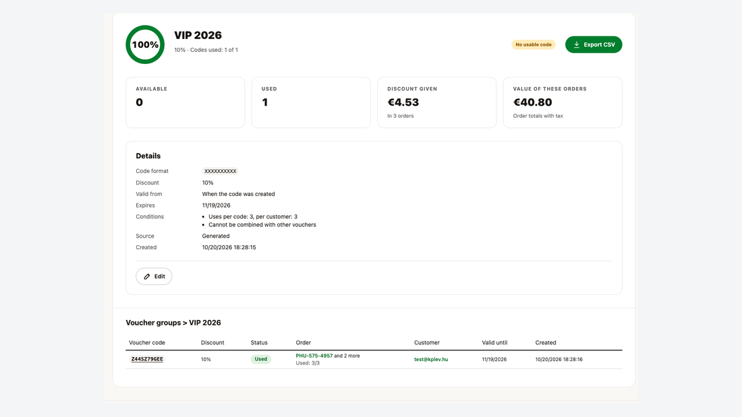This screenshot has width=742, height=417.
Task: Click 'In 3 orders' caption
Action: [400, 116]
